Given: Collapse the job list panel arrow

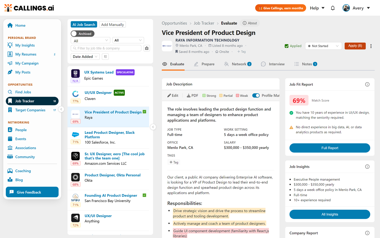Looking at the screenshot, I should [153, 127].
